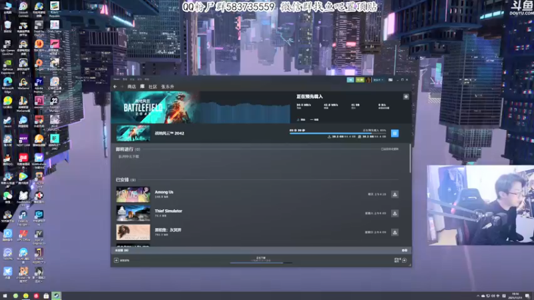
Task: Click Steam's teal broadcast button in header
Action: pyautogui.click(x=350, y=79)
